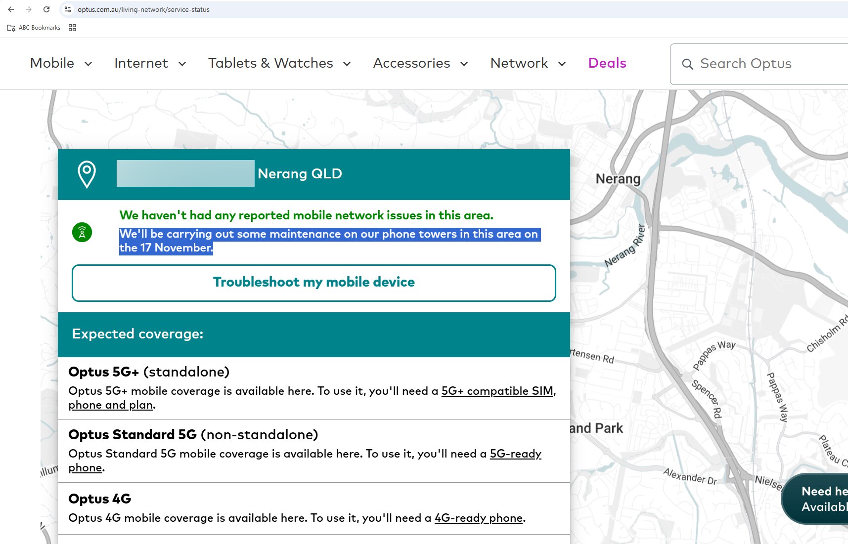Expand the Internet navigation dropdown
This screenshot has width=848, height=544.
[x=150, y=63]
